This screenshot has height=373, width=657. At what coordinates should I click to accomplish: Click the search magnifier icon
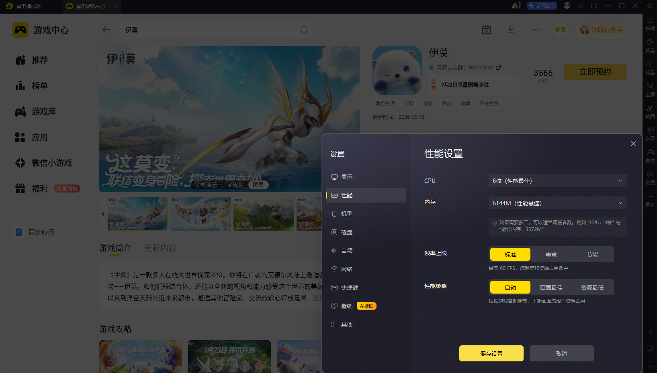point(304,30)
